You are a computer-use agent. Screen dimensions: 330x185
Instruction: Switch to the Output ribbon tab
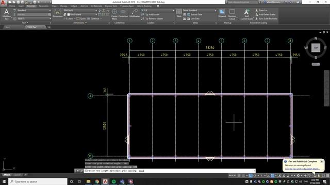coord(74,6)
